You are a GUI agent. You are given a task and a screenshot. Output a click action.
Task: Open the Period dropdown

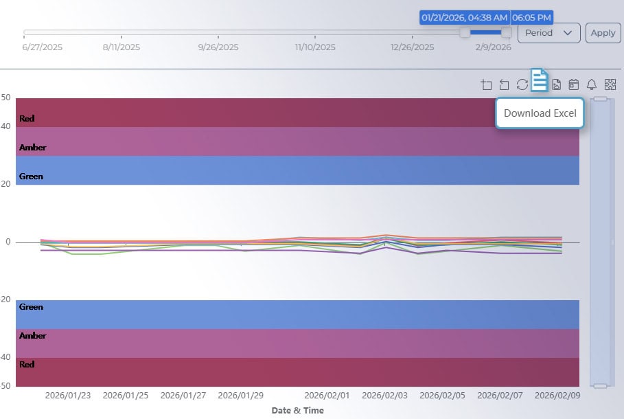[548, 33]
